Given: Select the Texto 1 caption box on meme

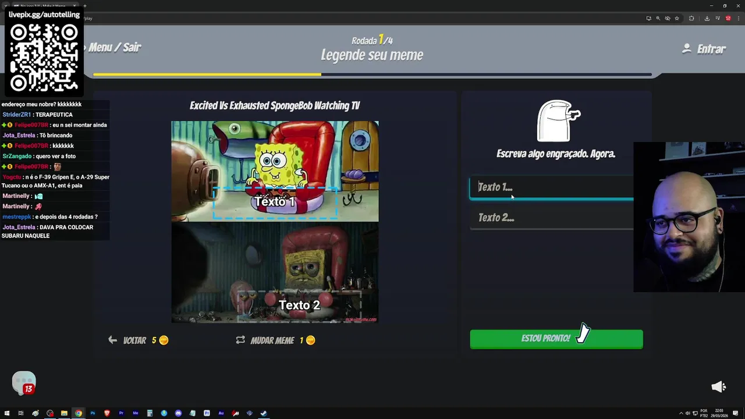Looking at the screenshot, I should click(x=275, y=202).
